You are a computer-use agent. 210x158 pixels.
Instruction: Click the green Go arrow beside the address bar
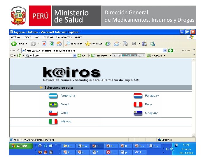coord(170,51)
